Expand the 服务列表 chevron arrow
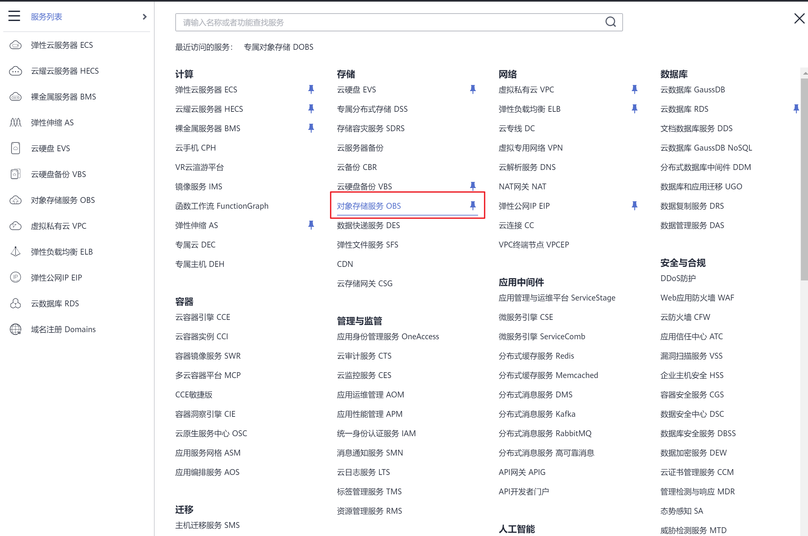This screenshot has width=808, height=536. [144, 16]
